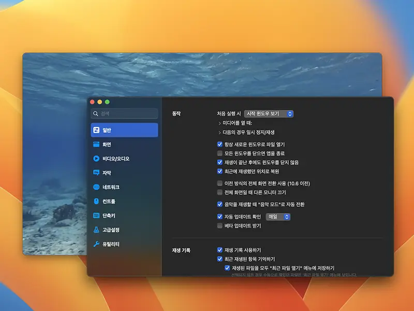Uncheck 자동 업데이트 확인
This screenshot has height=311, width=414.
click(219, 217)
